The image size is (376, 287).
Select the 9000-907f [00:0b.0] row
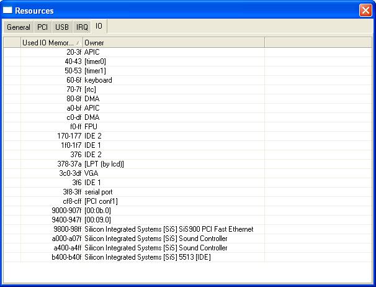(188, 211)
